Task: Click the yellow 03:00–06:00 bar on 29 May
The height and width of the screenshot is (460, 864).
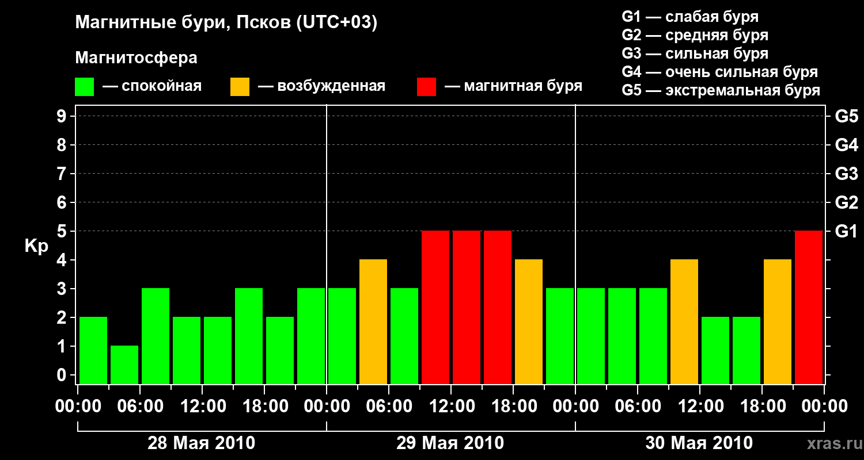Action: pos(373,321)
